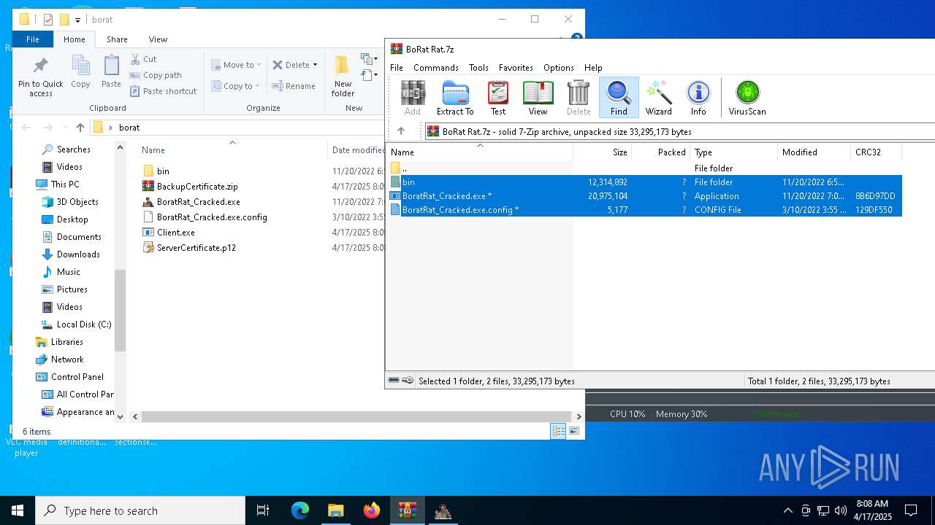The width and height of the screenshot is (935, 525).
Task: Click Pin to Quick access in Explorer ribbon
Action: (41, 77)
